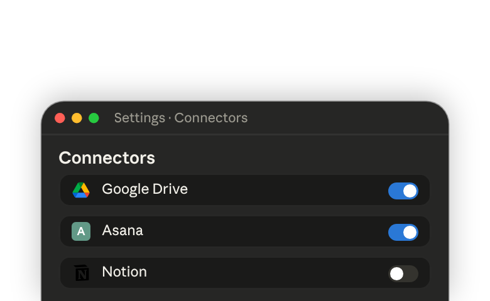Viewport: 490px width, 301px height.
Task: Disable the Google Drive connector switch
Action: click(403, 191)
